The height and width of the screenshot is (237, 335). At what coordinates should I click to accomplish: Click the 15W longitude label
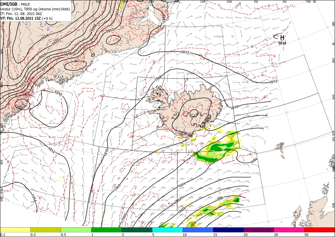203,2
